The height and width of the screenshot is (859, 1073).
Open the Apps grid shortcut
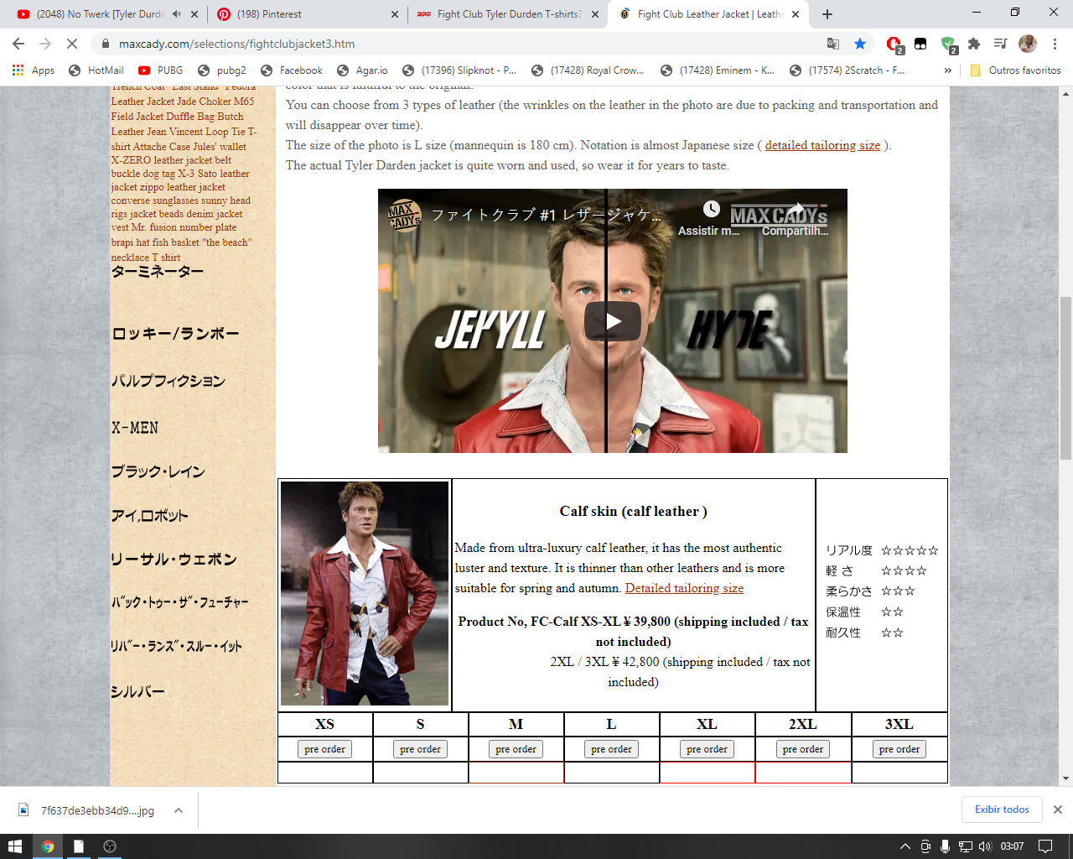point(34,70)
